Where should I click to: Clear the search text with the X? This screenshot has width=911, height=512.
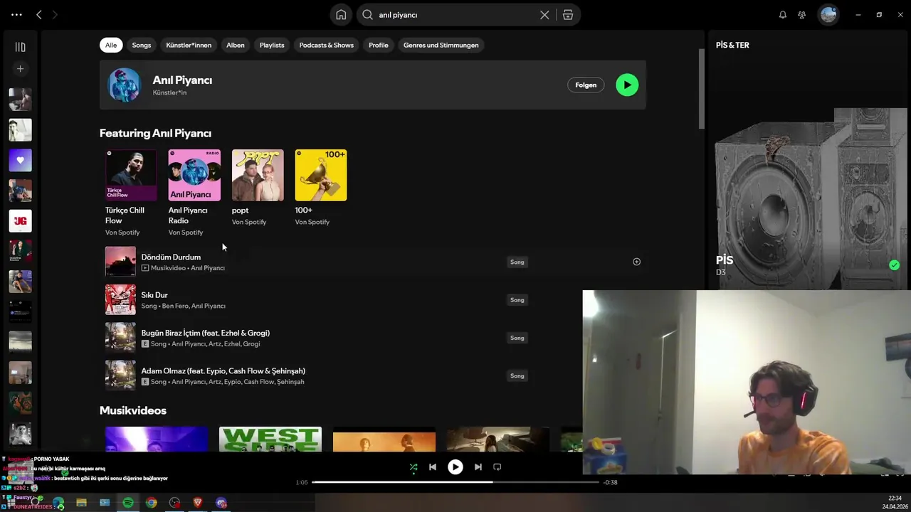click(x=544, y=15)
